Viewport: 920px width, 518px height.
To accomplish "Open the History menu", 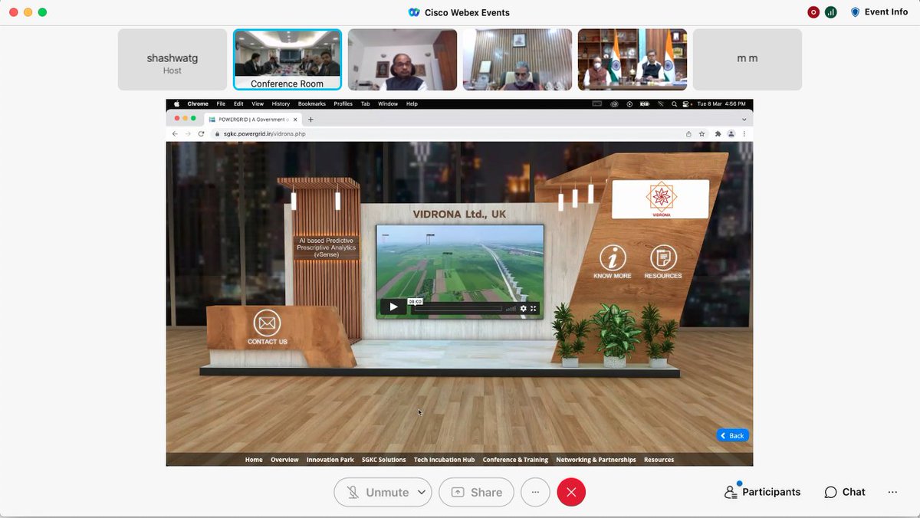I will coord(281,103).
